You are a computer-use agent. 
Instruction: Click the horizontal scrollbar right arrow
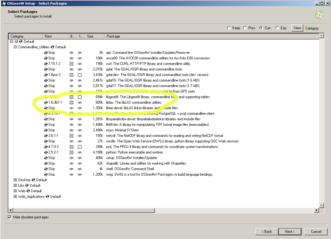click(x=316, y=210)
